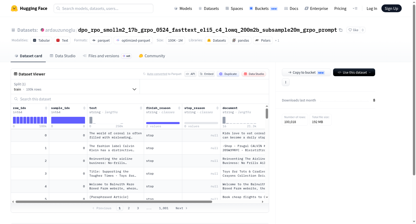Open the three-dot more options button
Image resolution: width=416 pixels, height=224 pixels.
pos(286,82)
